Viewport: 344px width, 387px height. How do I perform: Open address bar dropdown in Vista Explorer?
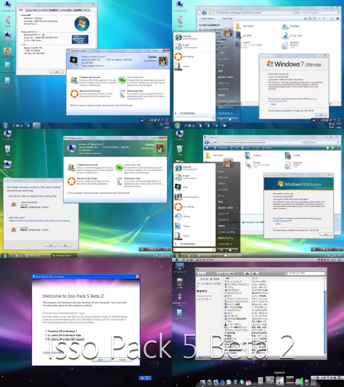click(302, 142)
